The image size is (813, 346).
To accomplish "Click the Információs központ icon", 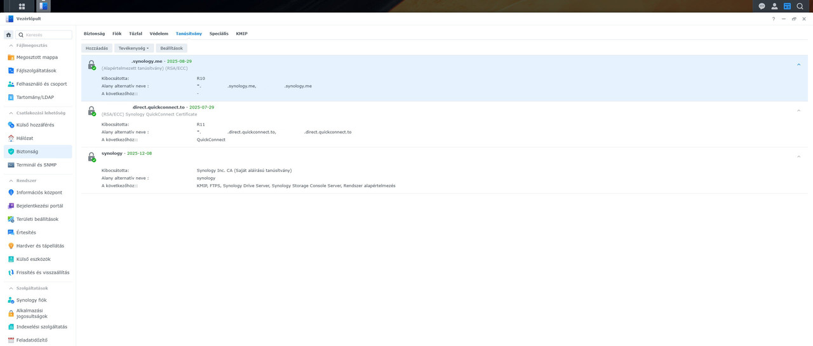I will pyautogui.click(x=11, y=192).
